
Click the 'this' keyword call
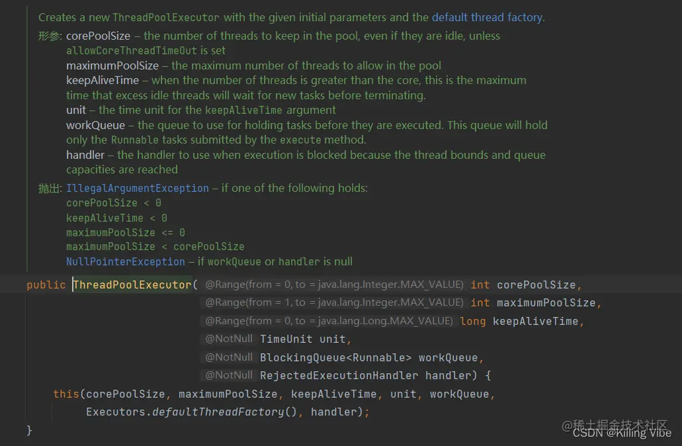[66, 394]
